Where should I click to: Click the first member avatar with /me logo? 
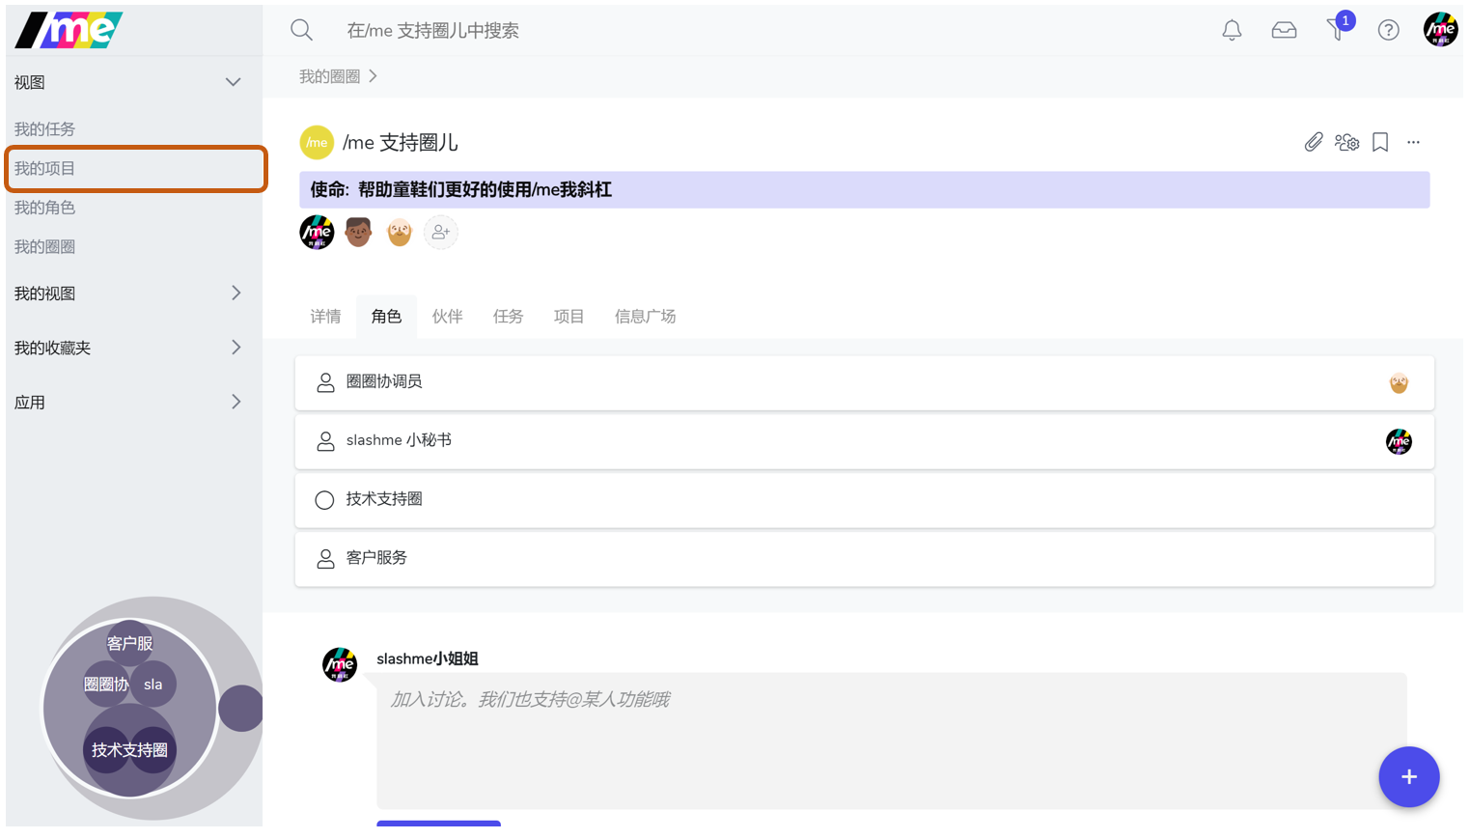click(317, 232)
